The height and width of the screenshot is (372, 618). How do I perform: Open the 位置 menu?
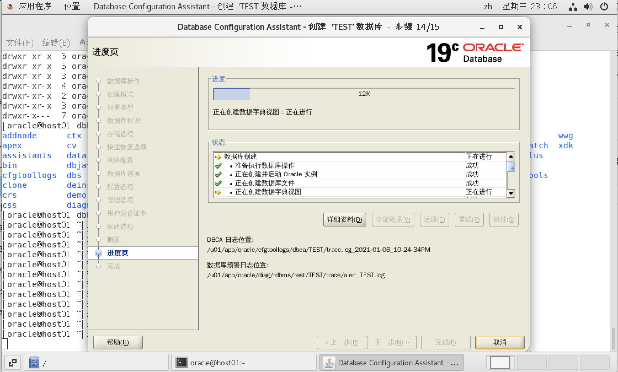coord(72,6)
